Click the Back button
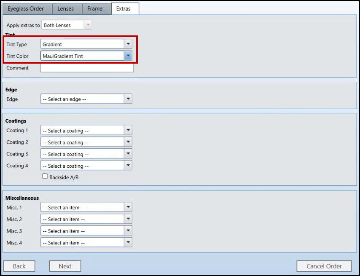 pos(19,266)
